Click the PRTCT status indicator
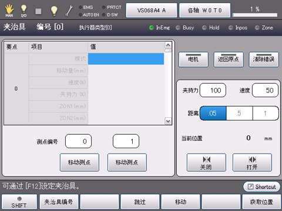Viewport: 282px width, 211px height. tap(112, 7)
